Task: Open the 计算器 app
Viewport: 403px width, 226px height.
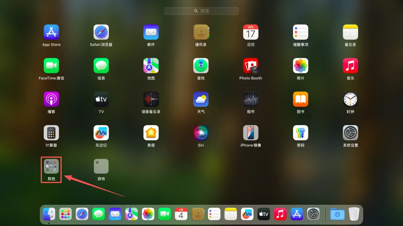Action: coord(51,133)
